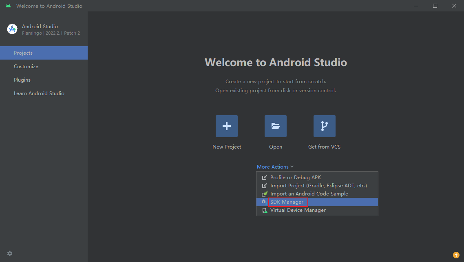Close the Welcome to Android Studio window
Image resolution: width=464 pixels, height=262 pixels.
click(454, 6)
